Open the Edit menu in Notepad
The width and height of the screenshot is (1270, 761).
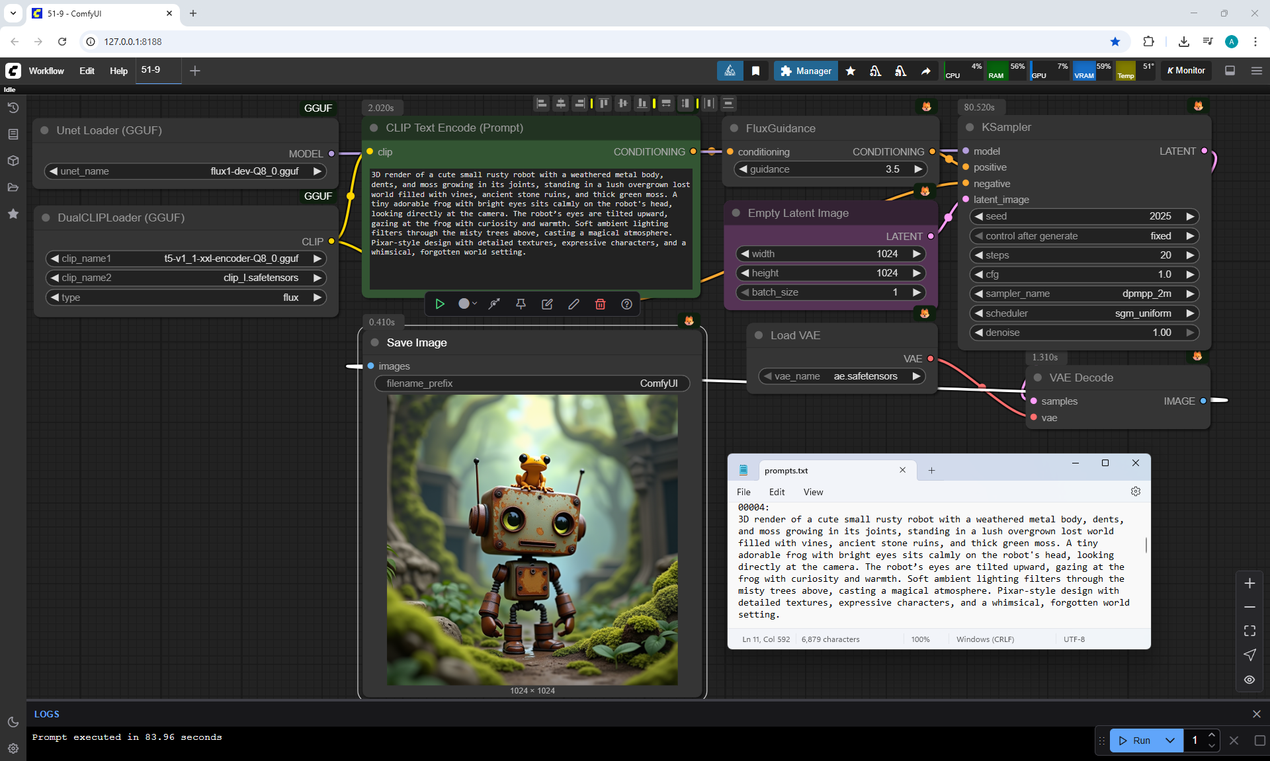777,492
